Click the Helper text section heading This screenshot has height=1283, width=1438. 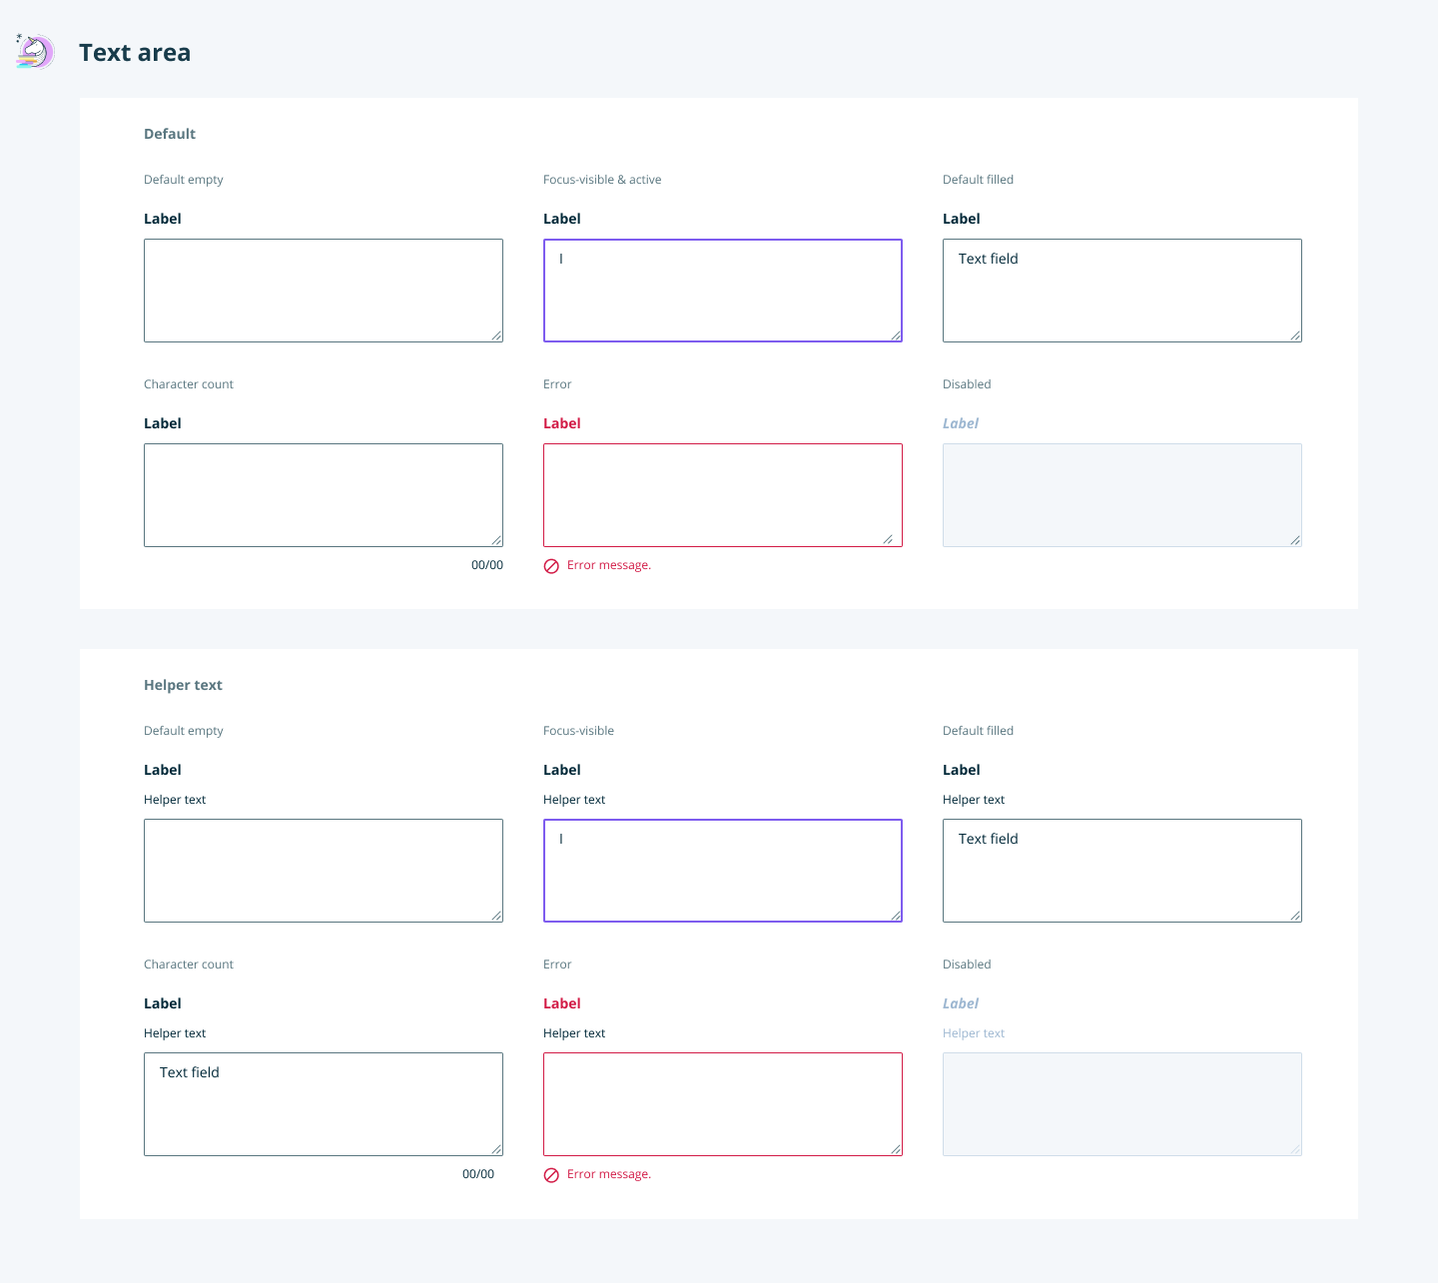point(183,685)
